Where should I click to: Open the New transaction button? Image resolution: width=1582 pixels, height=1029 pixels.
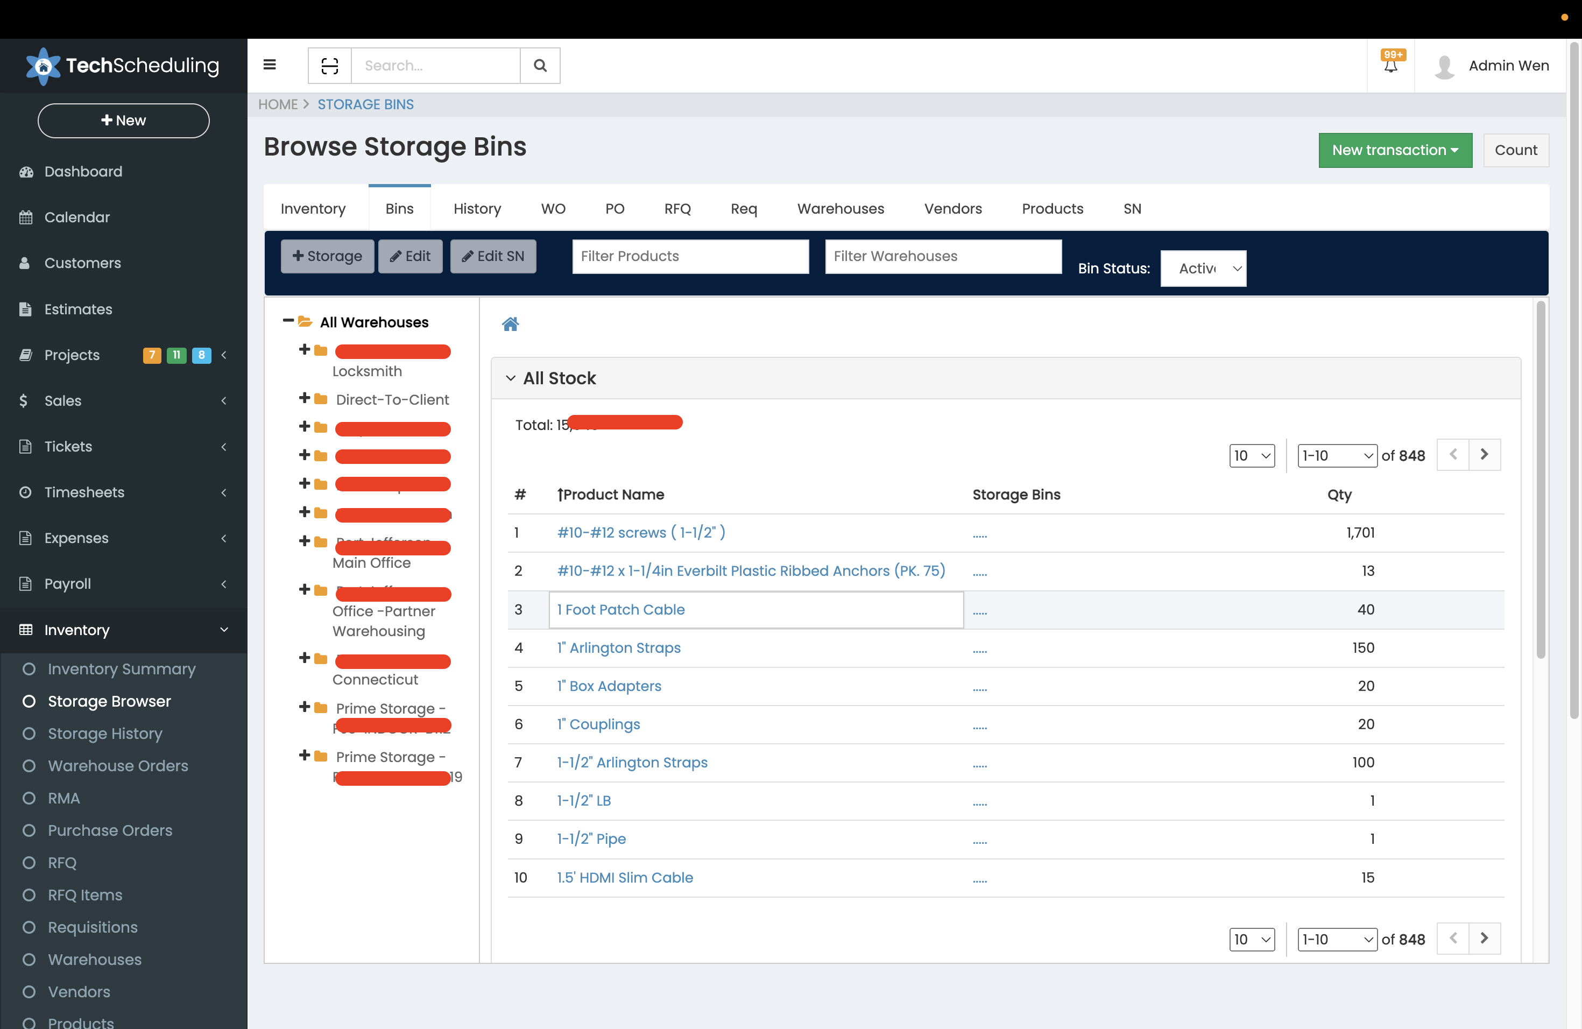[1395, 150]
